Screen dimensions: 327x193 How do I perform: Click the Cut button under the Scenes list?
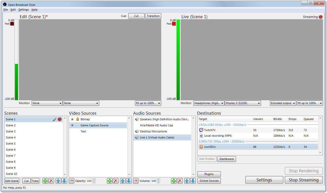(x=27, y=181)
